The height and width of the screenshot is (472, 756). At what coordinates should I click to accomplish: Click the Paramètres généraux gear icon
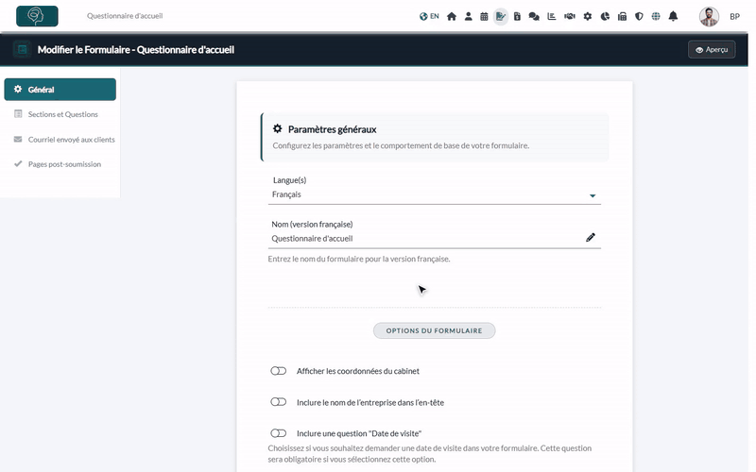(277, 128)
